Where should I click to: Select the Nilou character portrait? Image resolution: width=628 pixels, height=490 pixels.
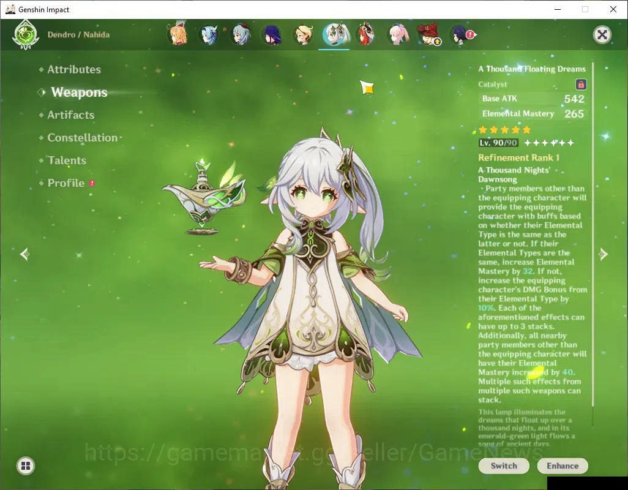point(365,34)
